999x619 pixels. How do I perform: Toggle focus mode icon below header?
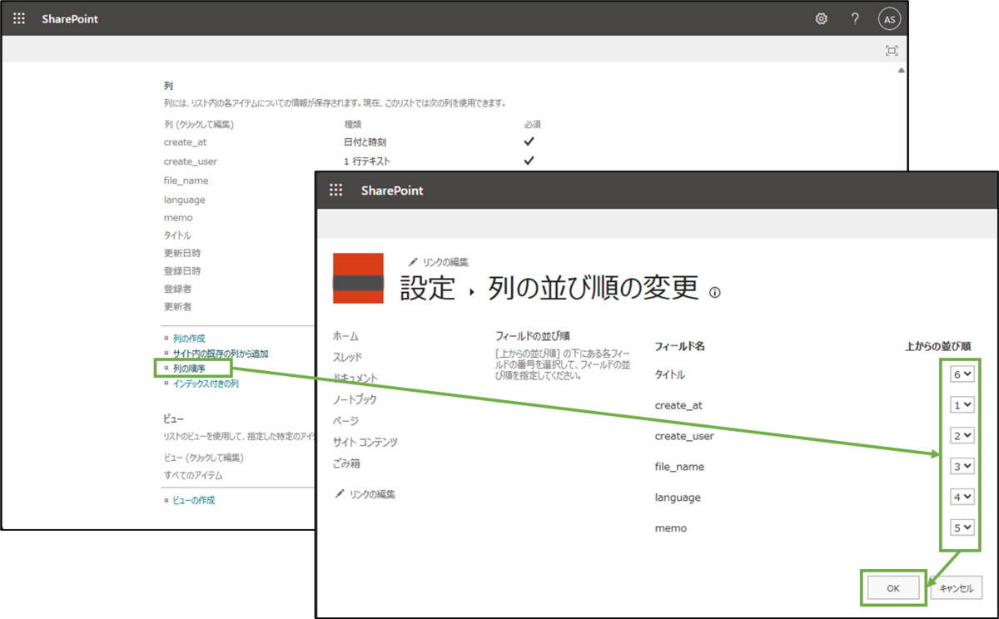pos(892,51)
